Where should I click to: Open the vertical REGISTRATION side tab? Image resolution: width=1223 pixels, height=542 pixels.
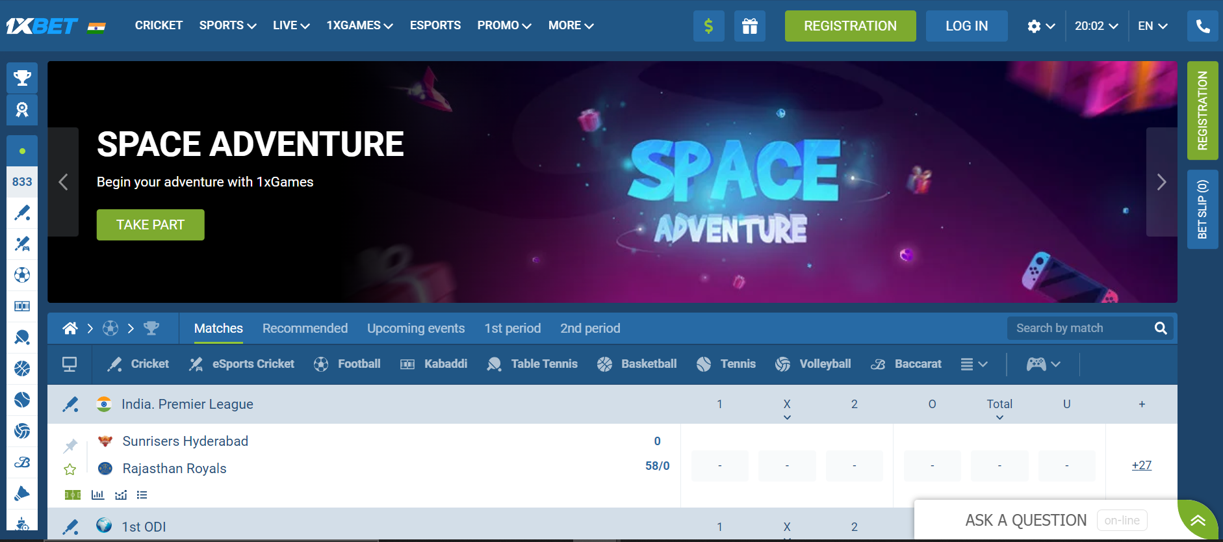(1203, 110)
